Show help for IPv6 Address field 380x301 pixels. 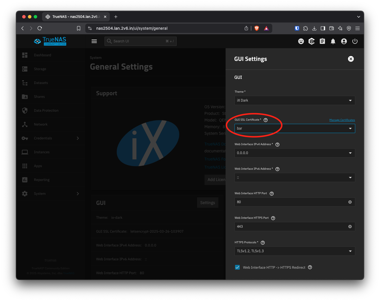coord(277,169)
